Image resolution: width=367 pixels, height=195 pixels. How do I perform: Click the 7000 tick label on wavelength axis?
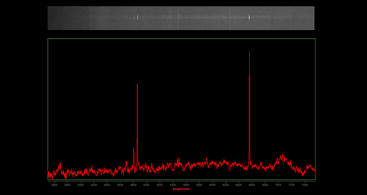(278, 184)
